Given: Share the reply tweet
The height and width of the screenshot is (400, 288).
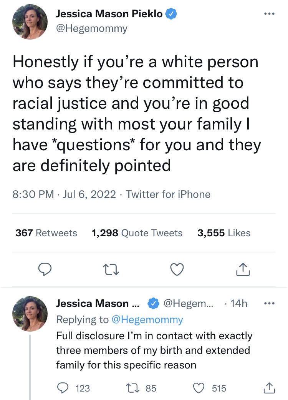Looking at the screenshot, I should tap(269, 388).
